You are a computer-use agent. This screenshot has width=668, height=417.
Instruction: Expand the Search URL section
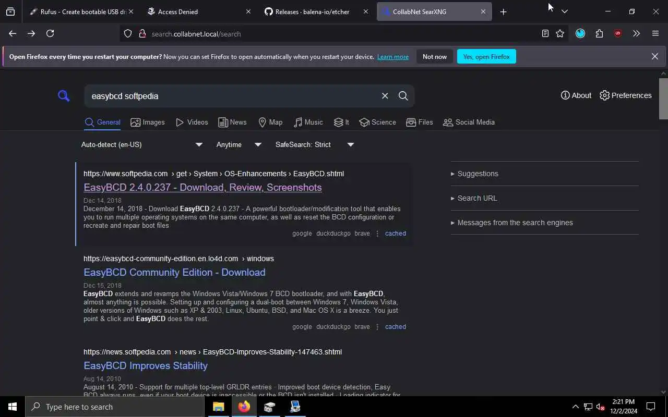click(474, 198)
